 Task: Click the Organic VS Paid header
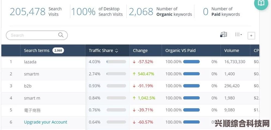click(x=180, y=51)
